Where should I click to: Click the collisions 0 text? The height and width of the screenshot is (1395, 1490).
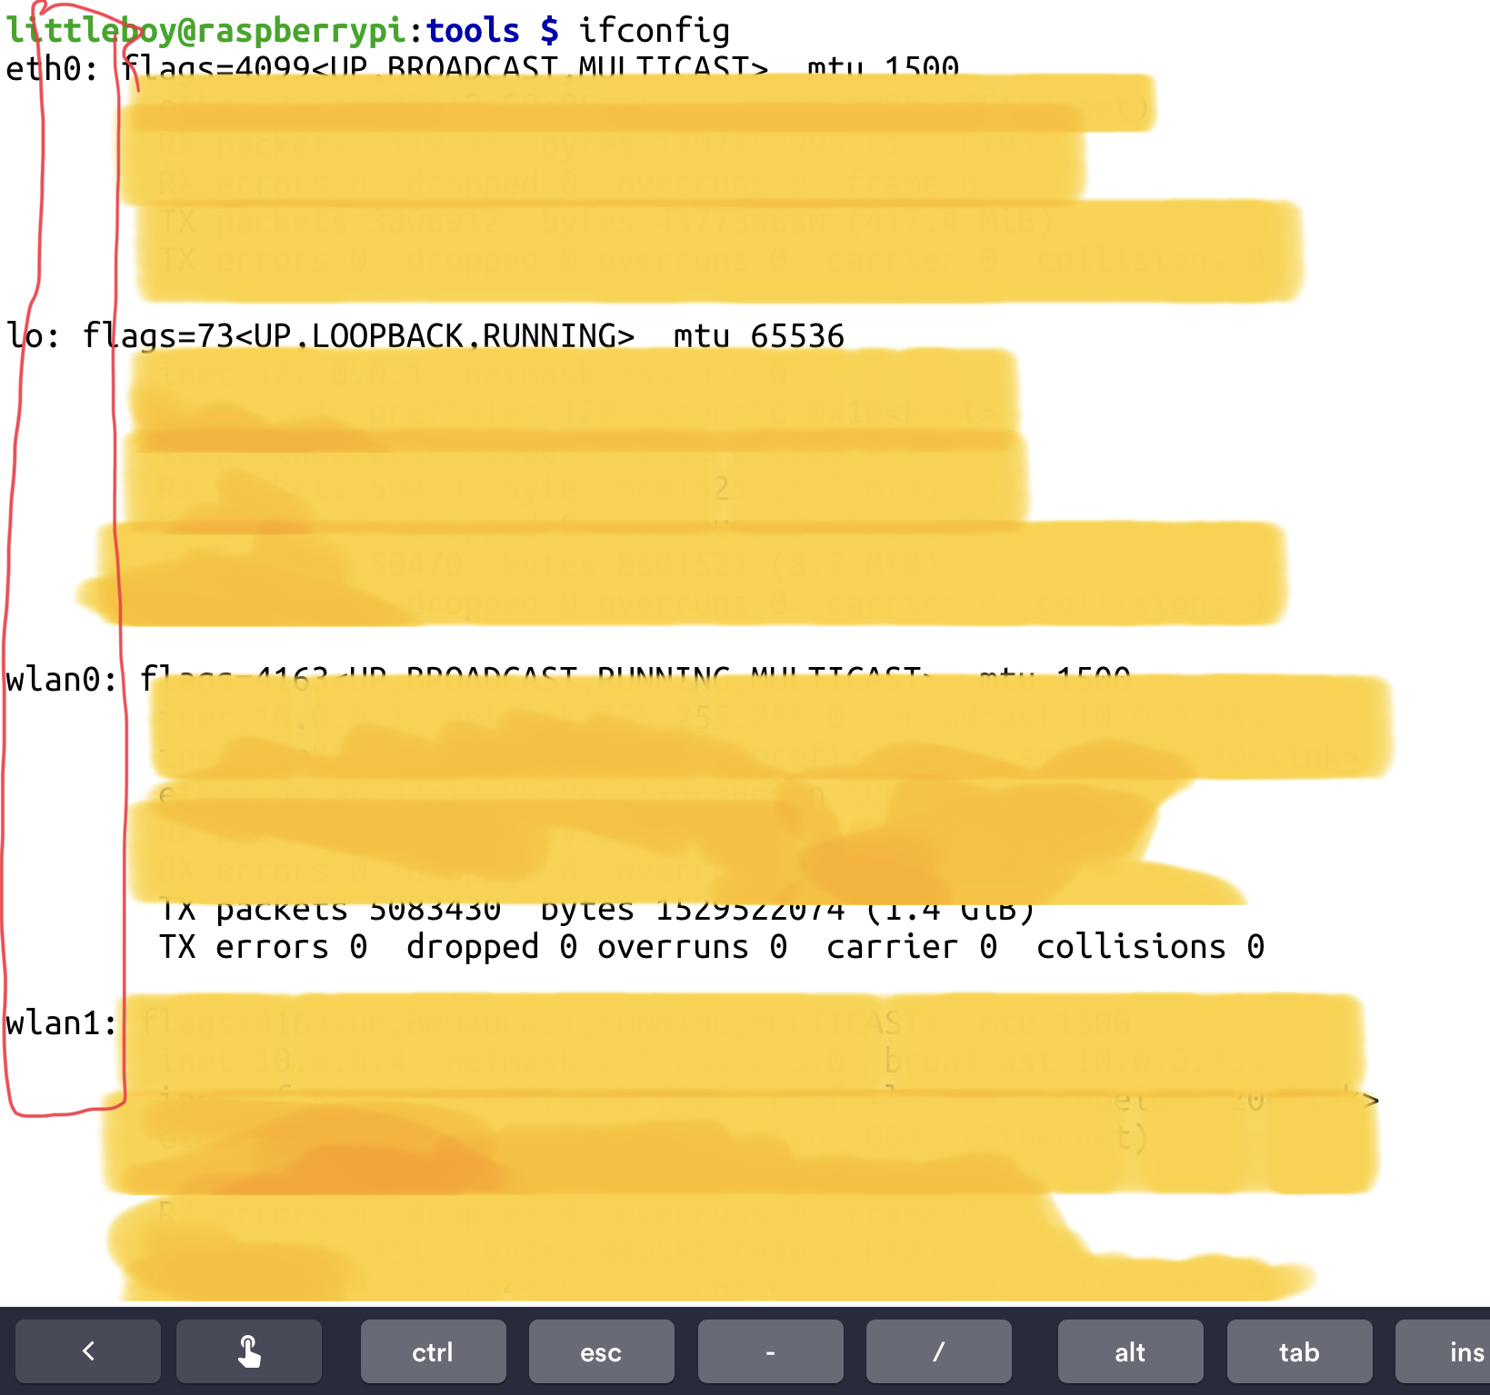pos(1149,947)
